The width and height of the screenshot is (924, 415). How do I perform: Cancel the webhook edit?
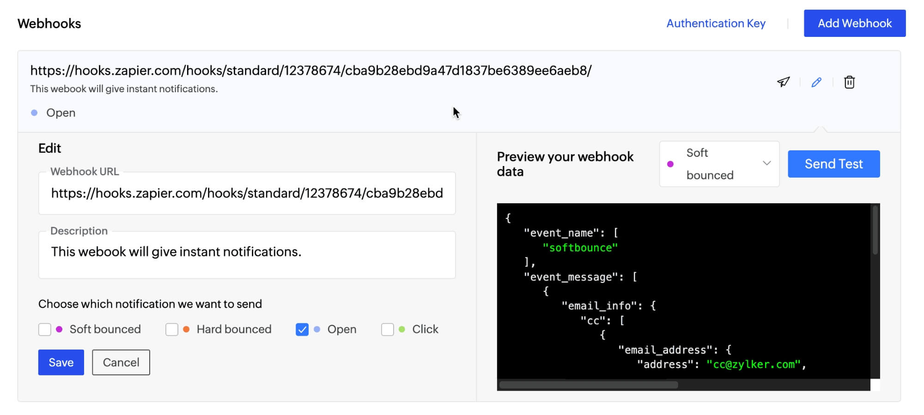[x=121, y=362]
